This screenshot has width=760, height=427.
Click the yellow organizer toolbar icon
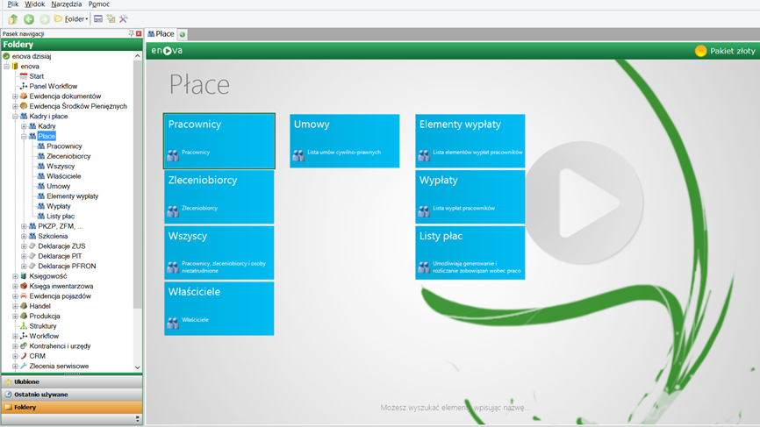click(x=111, y=19)
